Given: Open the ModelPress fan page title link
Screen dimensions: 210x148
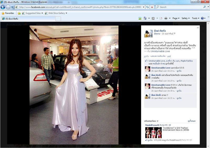Looking at the screenshot, I should pyautogui.click(x=158, y=125).
